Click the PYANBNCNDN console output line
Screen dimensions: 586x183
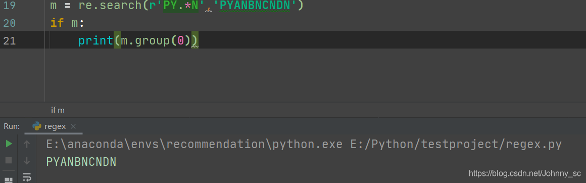[81, 162]
